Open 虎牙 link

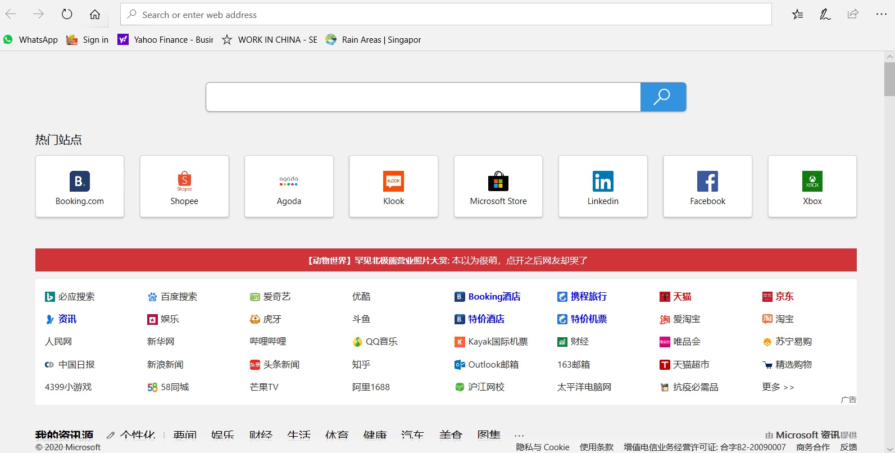266,319
